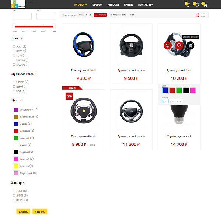221x221 pixels.
Task: Add Ford steering wheel to compare
Action: pyautogui.click(x=168, y=45)
